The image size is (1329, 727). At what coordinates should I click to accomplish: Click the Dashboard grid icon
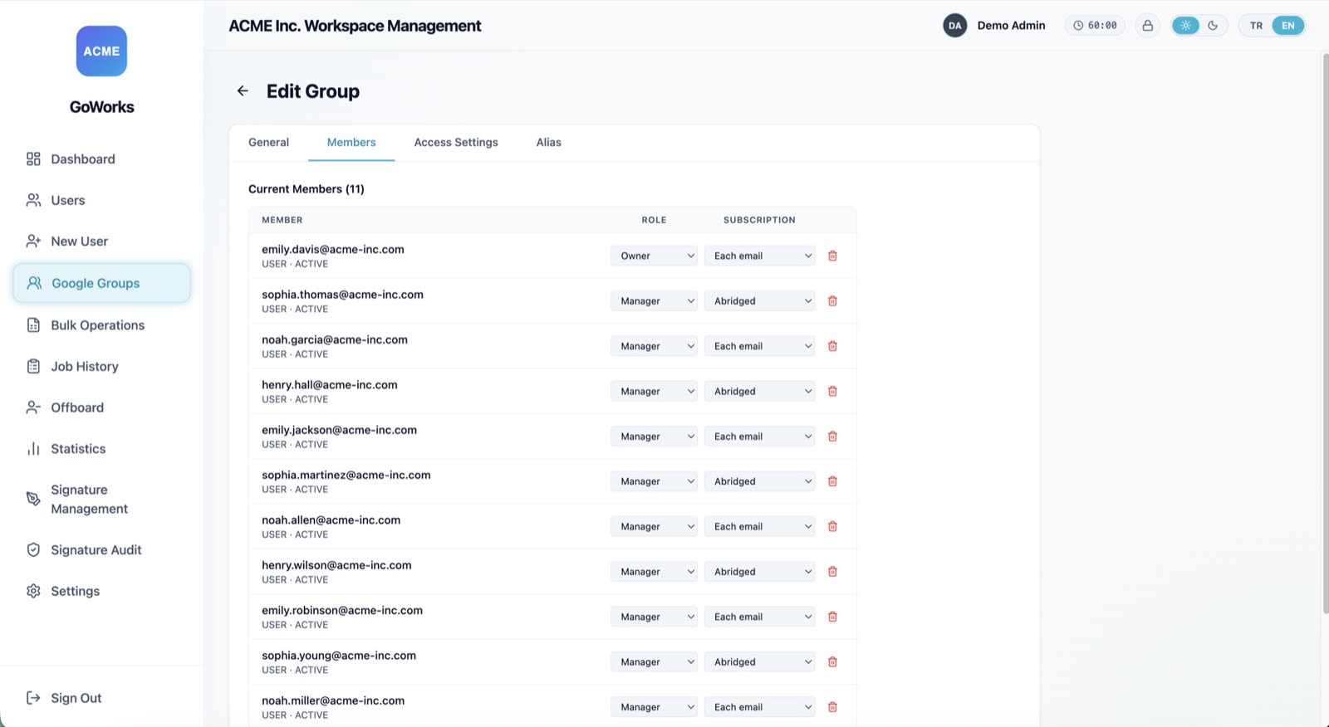33,159
